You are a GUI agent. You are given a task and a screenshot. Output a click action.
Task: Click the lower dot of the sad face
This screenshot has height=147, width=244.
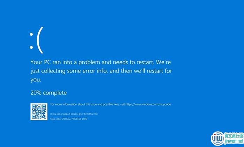point(31,47)
